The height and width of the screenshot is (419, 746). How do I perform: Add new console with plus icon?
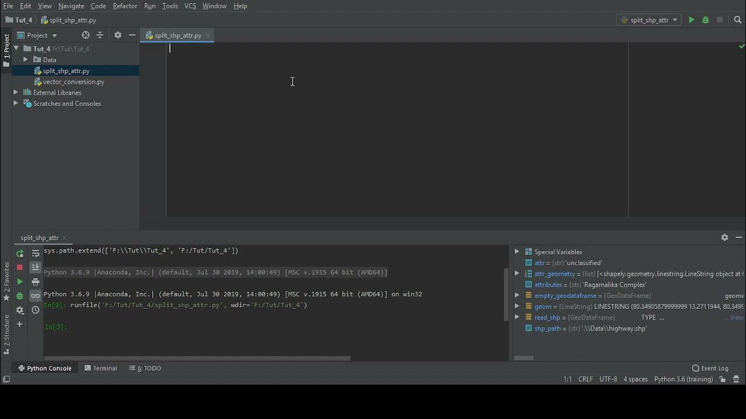(20, 324)
